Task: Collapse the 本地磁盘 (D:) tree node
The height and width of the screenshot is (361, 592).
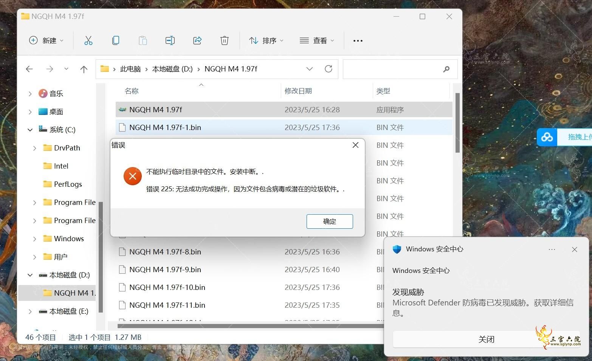Action: click(30, 275)
